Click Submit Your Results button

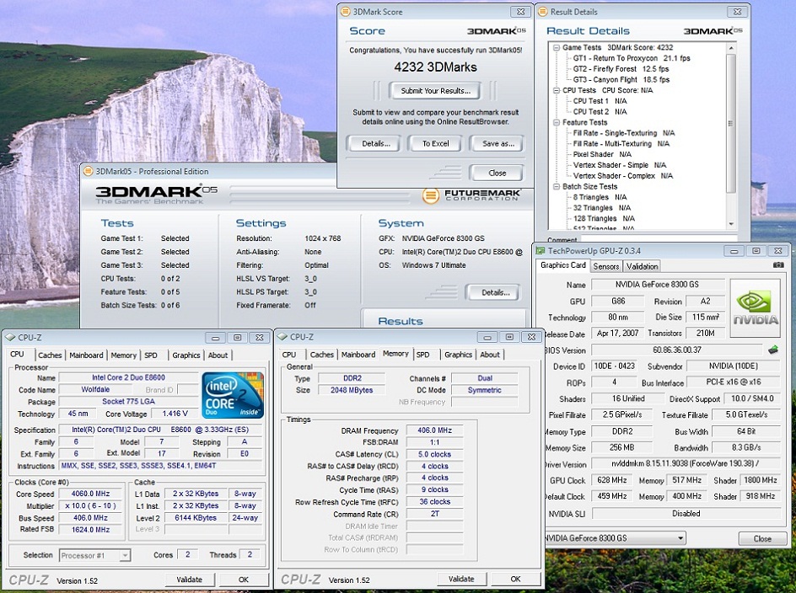click(x=436, y=91)
